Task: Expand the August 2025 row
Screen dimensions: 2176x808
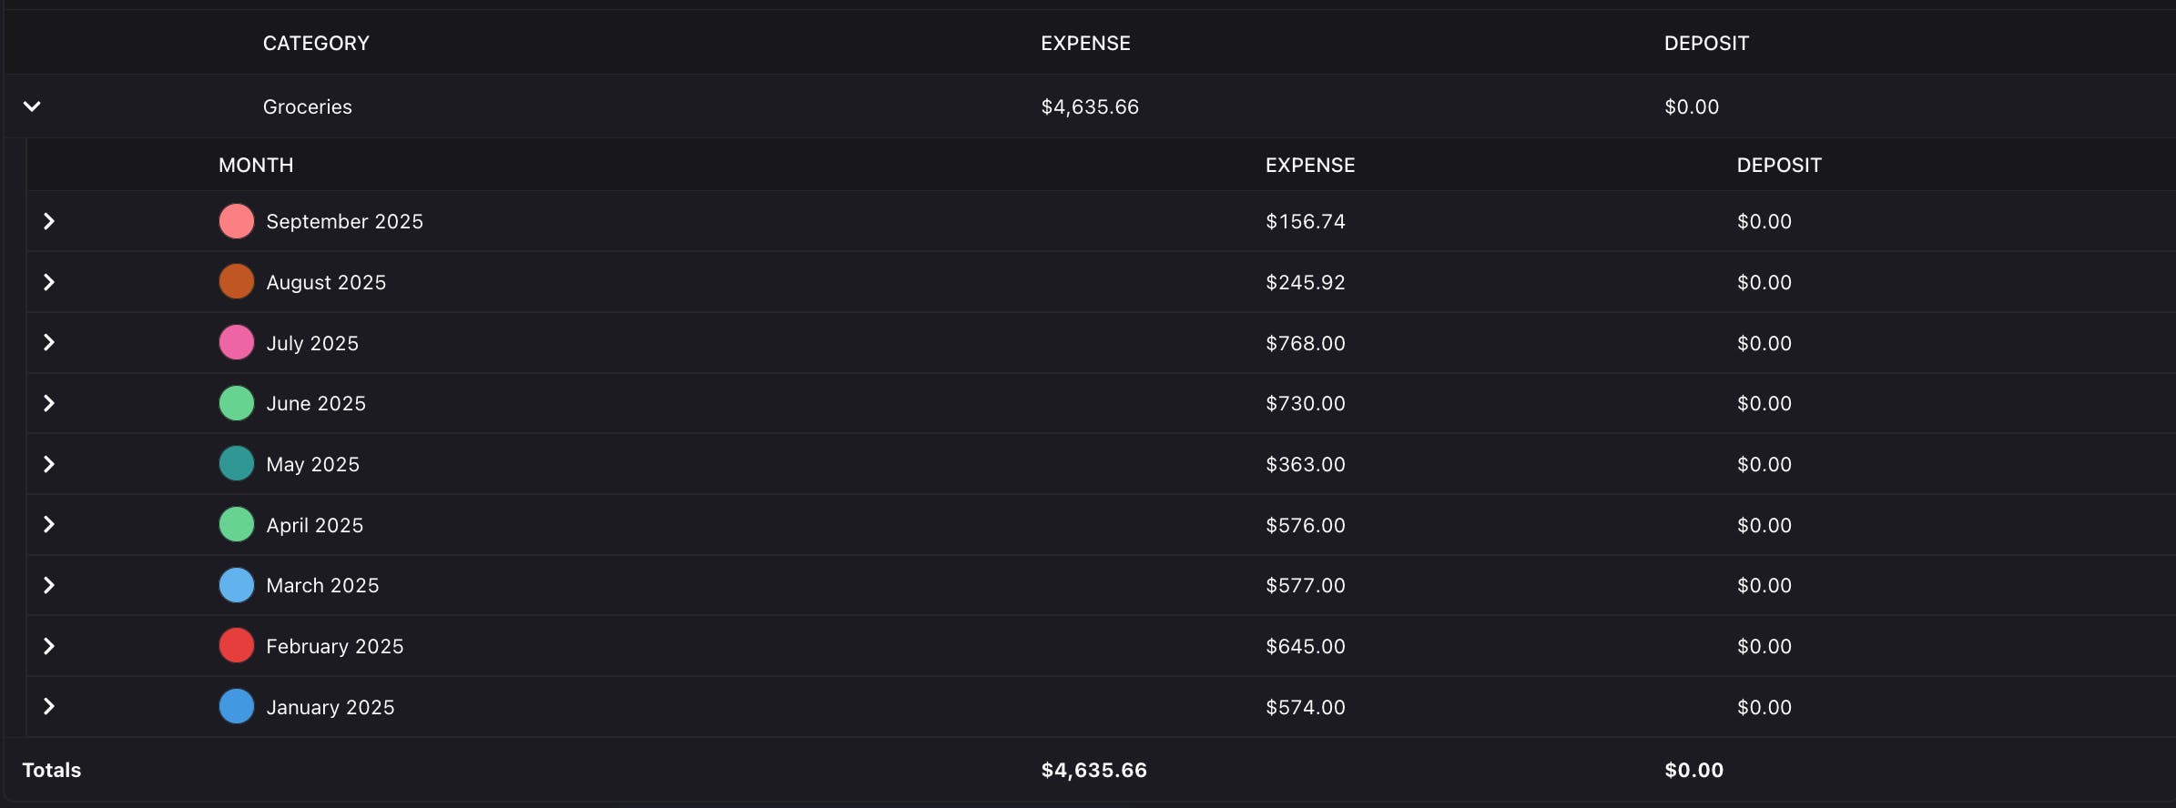Action: (49, 282)
